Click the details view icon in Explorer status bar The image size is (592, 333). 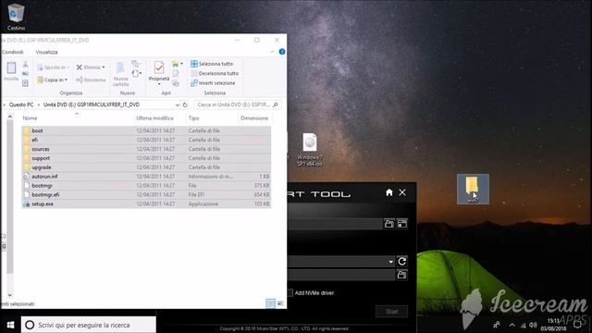pos(270,303)
